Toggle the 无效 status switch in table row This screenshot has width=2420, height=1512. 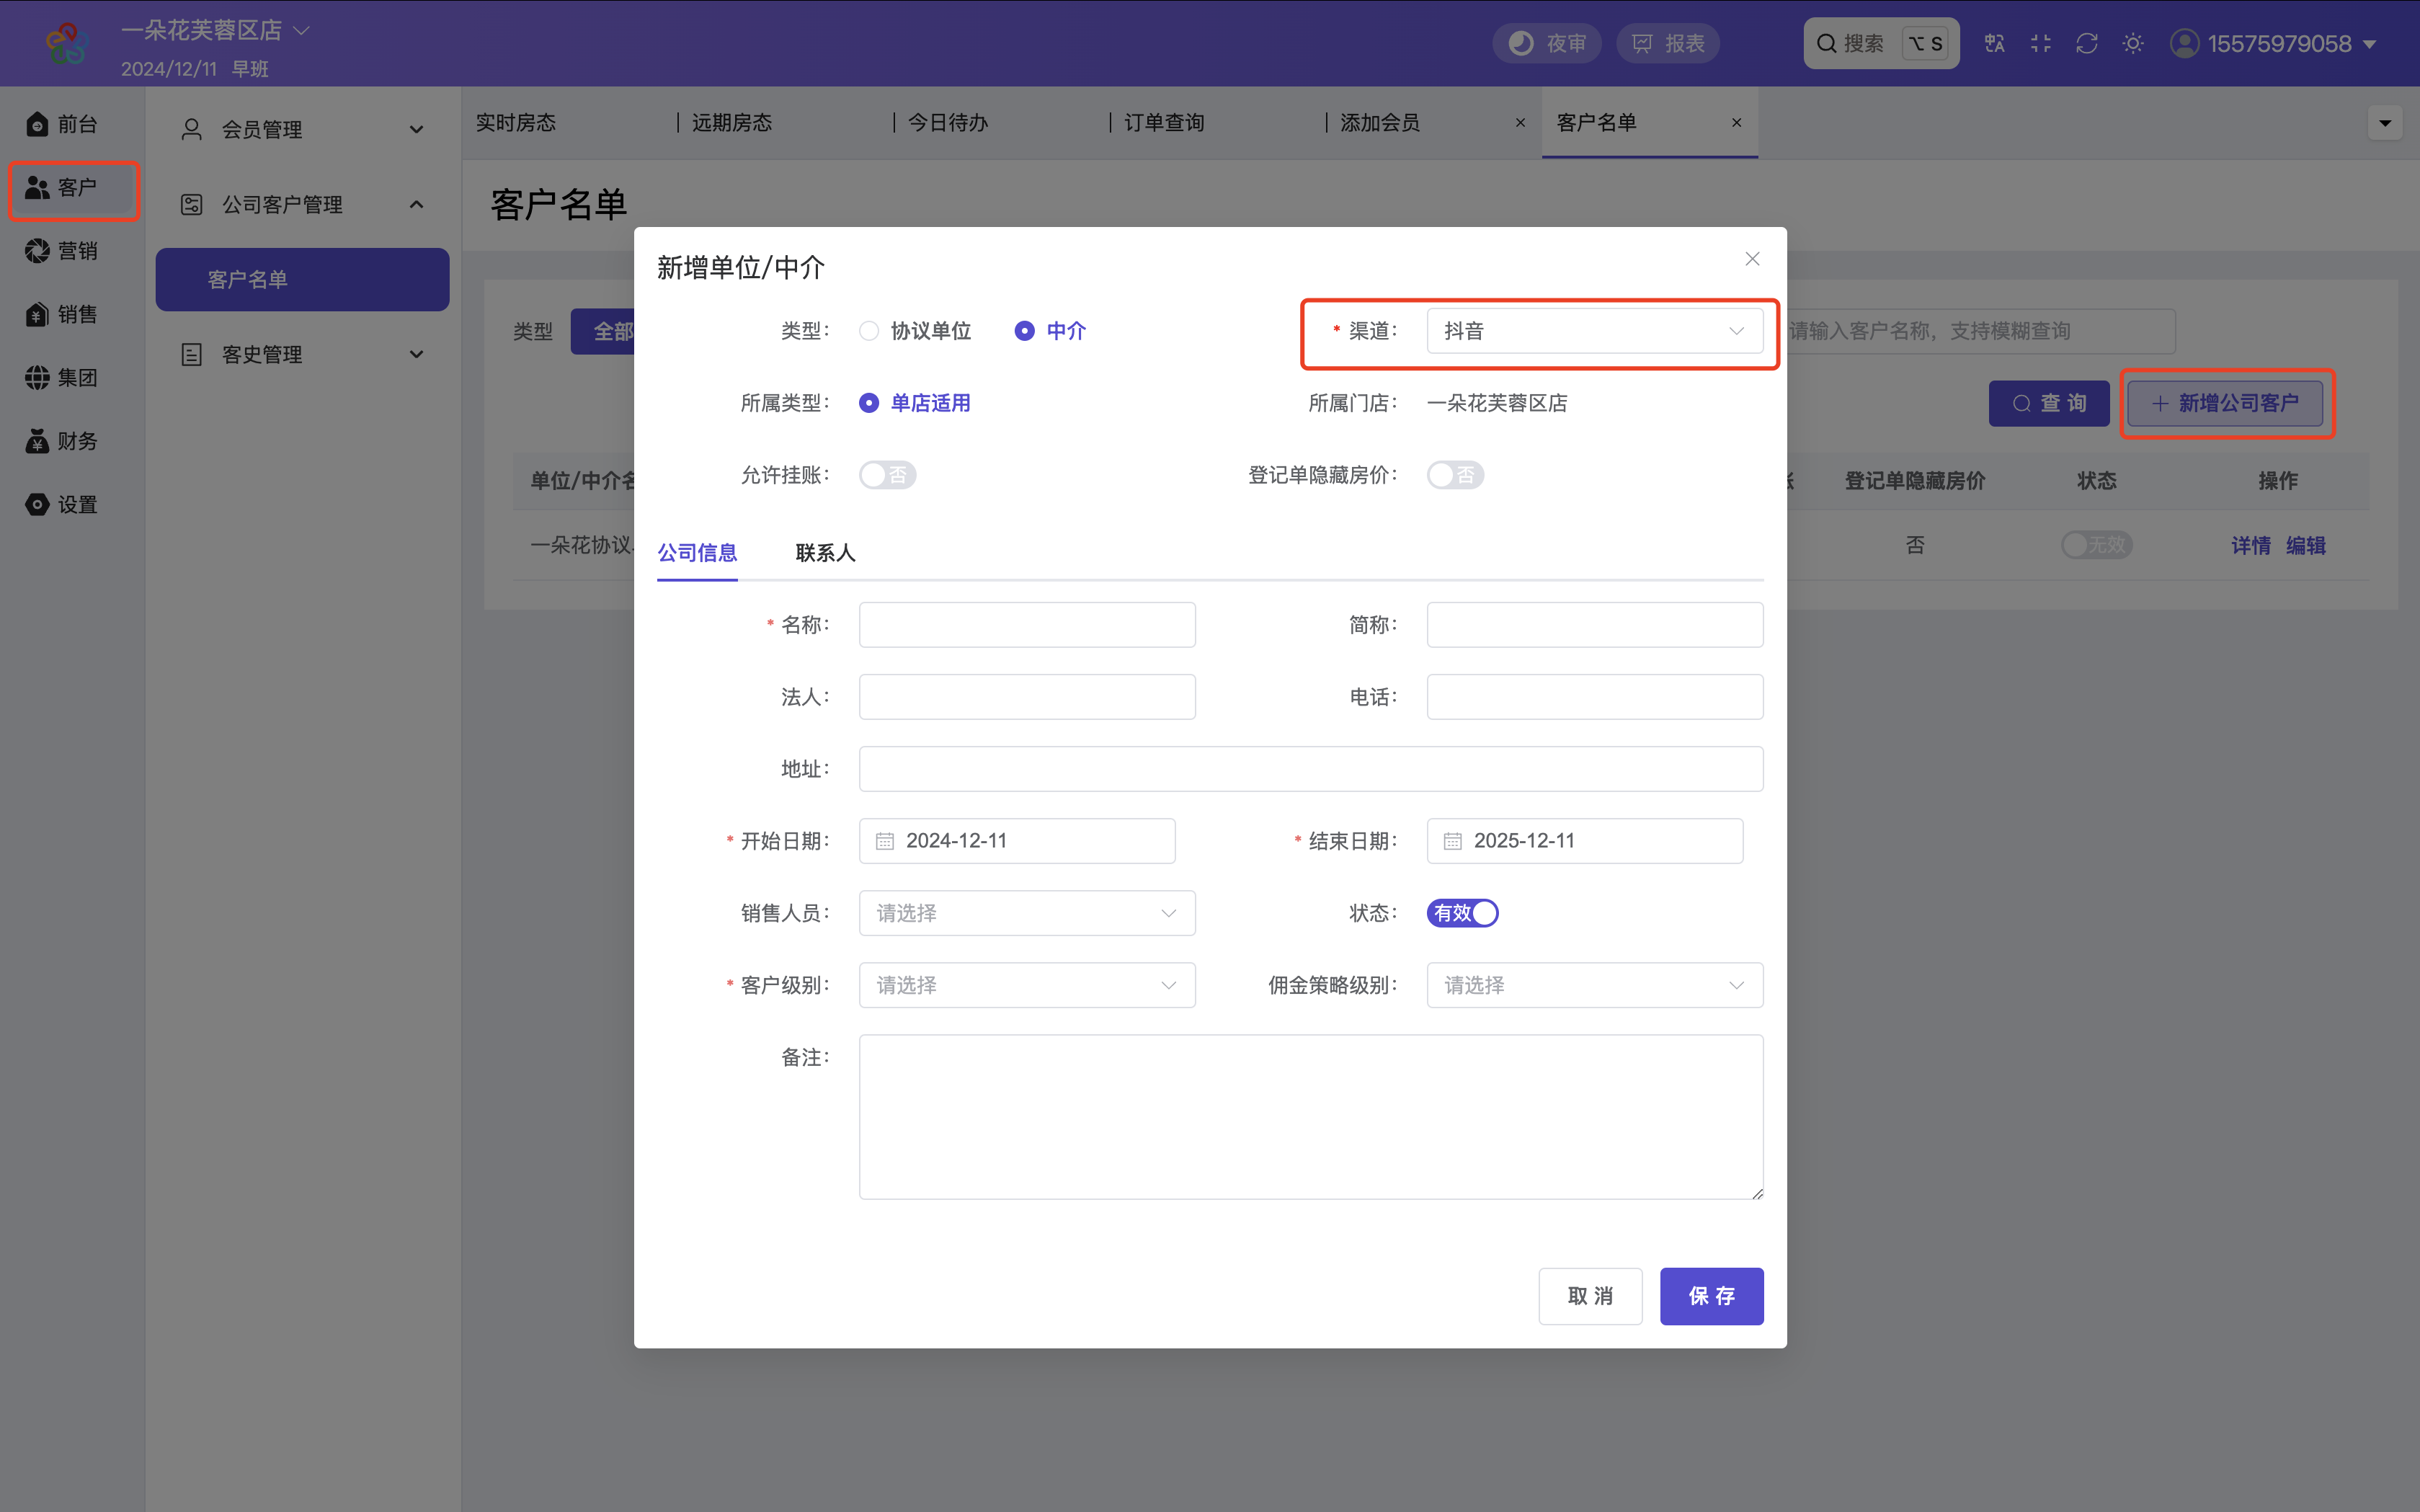point(2096,545)
